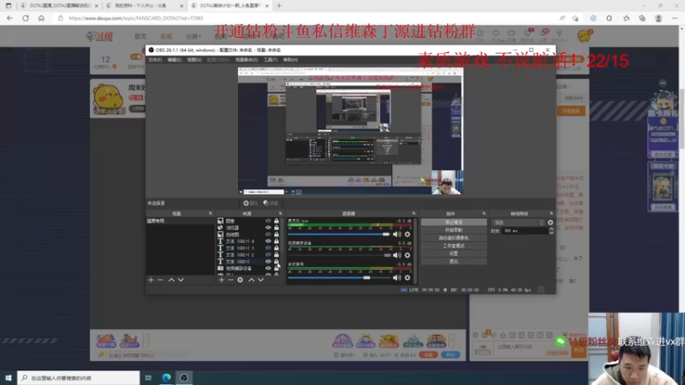Screen dimensions: 685x385
Task: Open 麦克风/Aux audio settings gear
Action: pyautogui.click(x=408, y=234)
